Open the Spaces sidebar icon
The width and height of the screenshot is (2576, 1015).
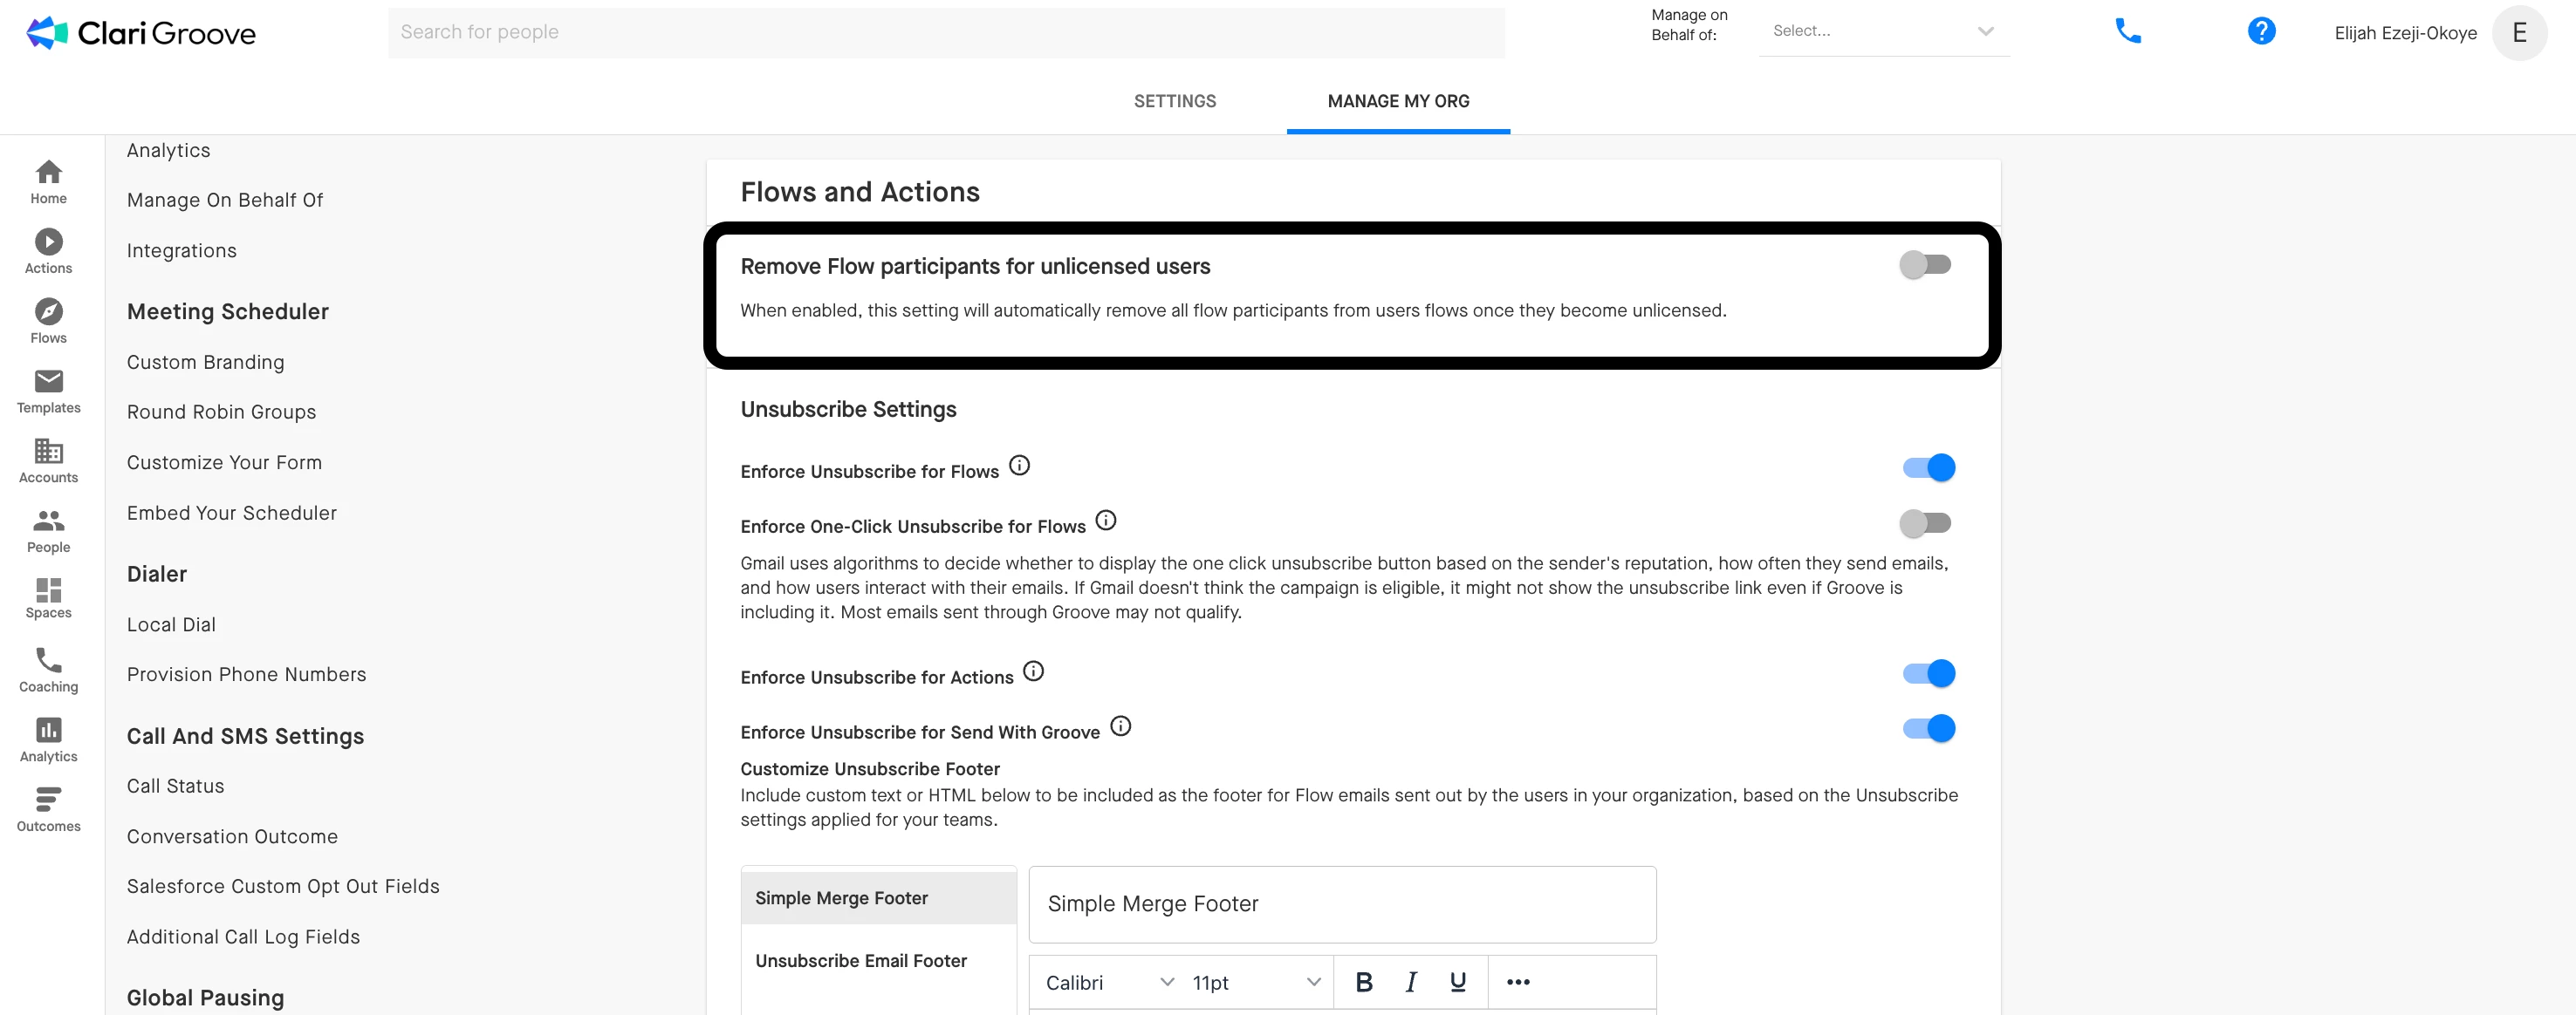(x=48, y=590)
